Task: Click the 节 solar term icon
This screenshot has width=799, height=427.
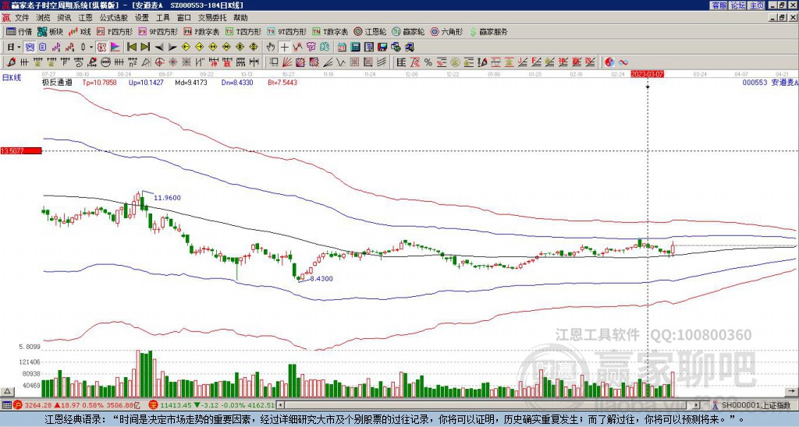Action: point(311,47)
